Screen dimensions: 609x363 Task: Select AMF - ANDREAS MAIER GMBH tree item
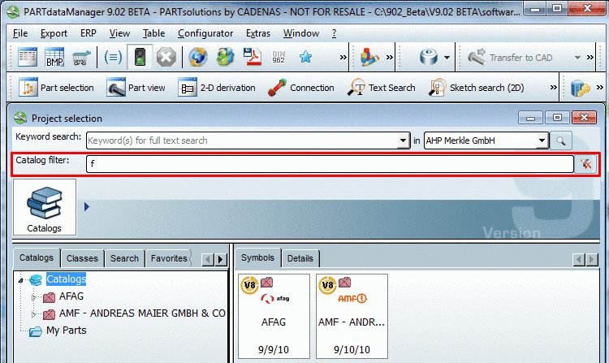click(142, 313)
